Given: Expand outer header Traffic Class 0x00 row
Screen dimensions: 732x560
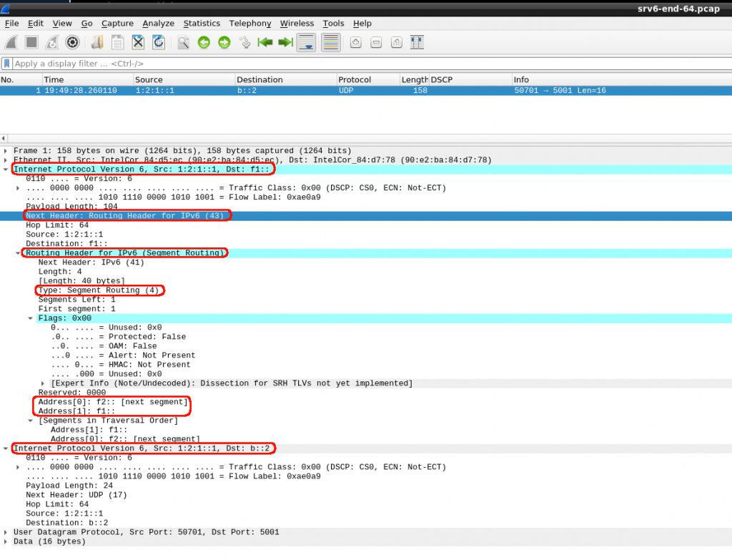Looking at the screenshot, I should pos(18,188).
